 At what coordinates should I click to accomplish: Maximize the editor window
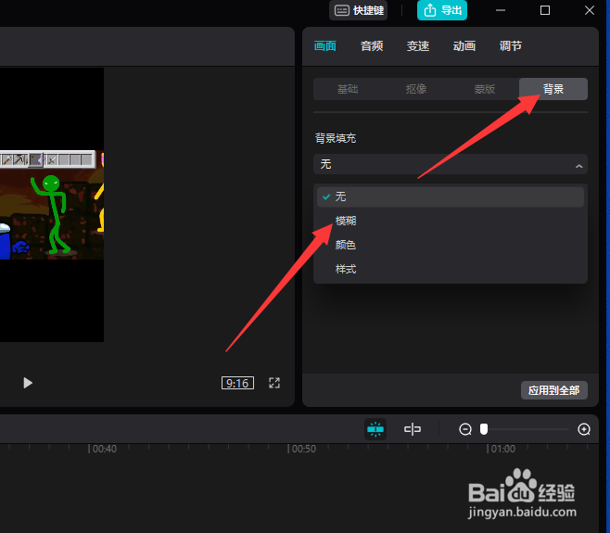pyautogui.click(x=545, y=10)
